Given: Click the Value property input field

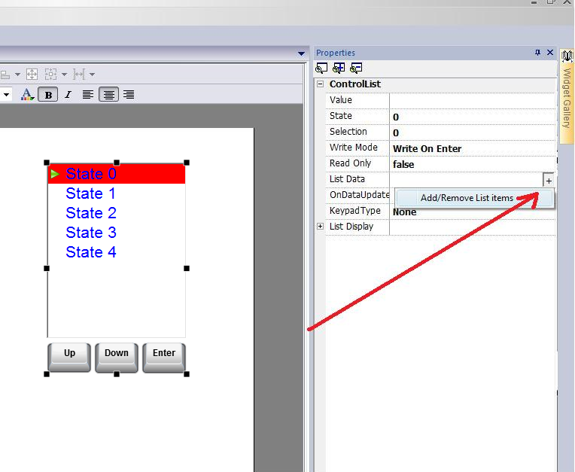Looking at the screenshot, I should (472, 100).
